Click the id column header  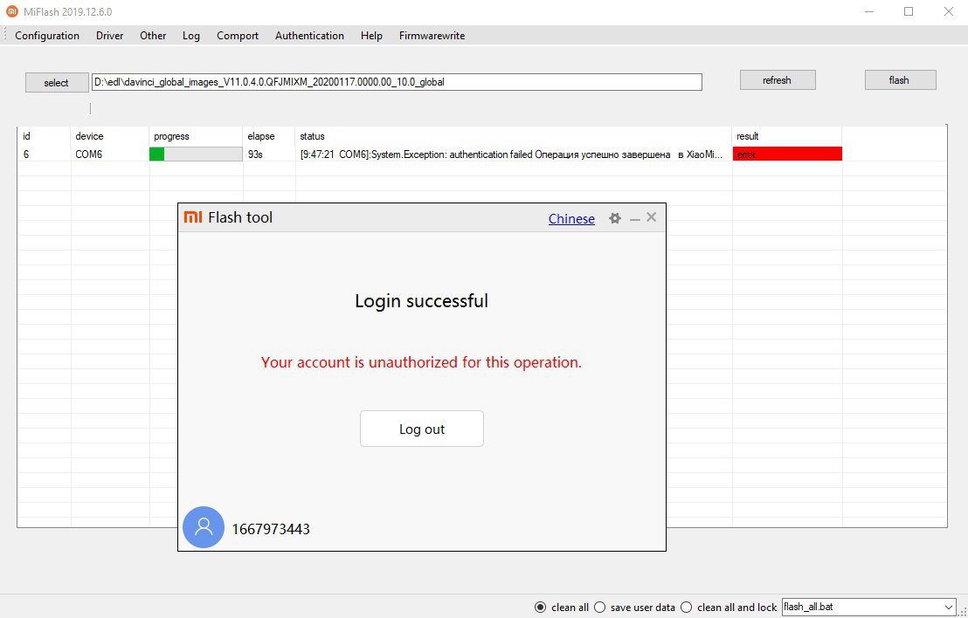[26, 136]
